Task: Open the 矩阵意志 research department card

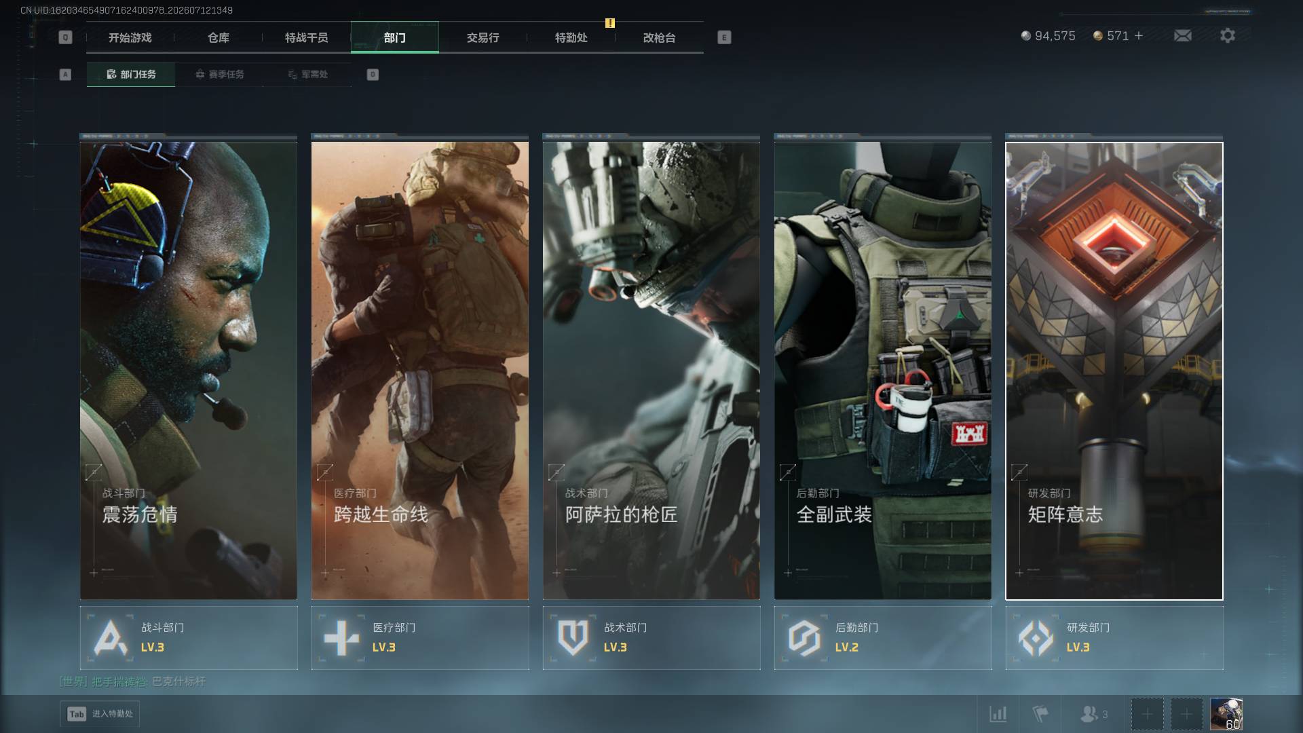Action: (x=1114, y=371)
